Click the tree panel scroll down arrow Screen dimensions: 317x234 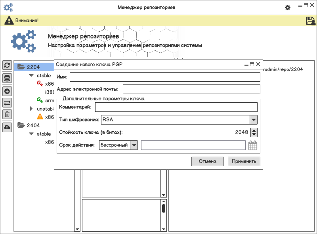coord(77,229)
